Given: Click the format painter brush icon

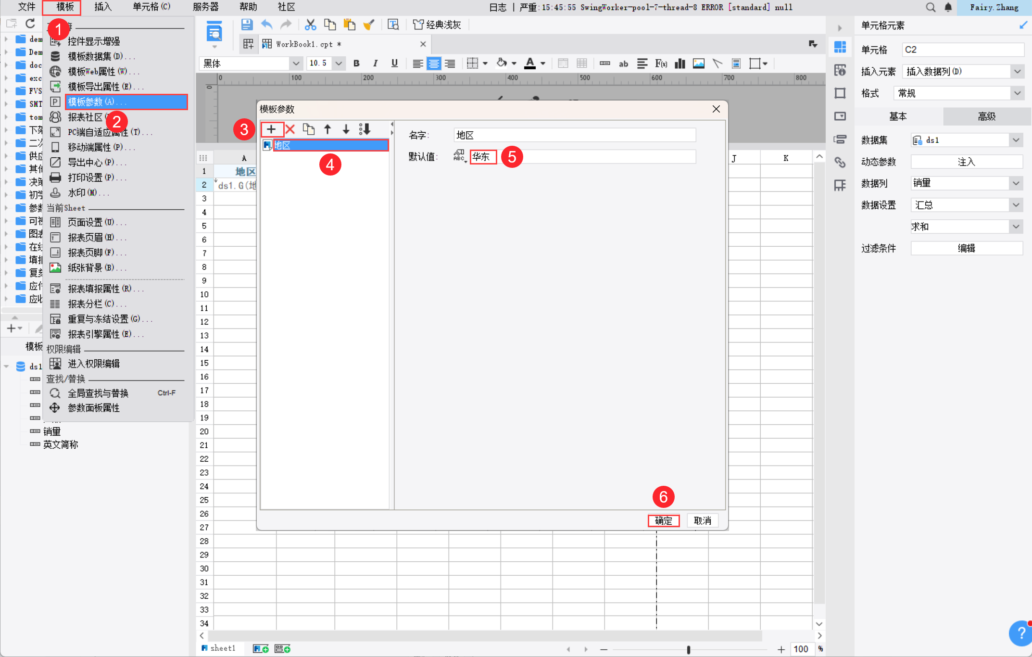Looking at the screenshot, I should (369, 25).
